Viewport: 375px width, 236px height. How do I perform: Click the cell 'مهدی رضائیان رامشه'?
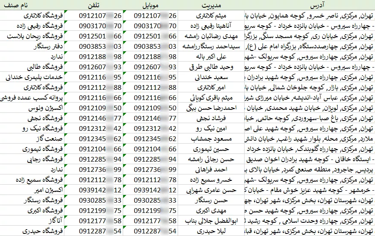[211, 36]
